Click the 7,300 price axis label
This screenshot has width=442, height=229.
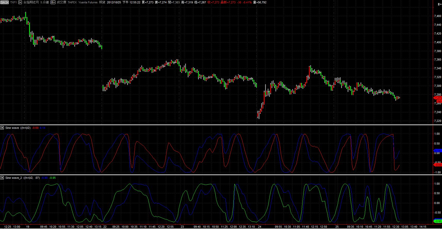[x=437, y=86]
